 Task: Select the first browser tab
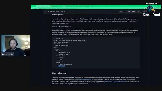tap(43, 6)
